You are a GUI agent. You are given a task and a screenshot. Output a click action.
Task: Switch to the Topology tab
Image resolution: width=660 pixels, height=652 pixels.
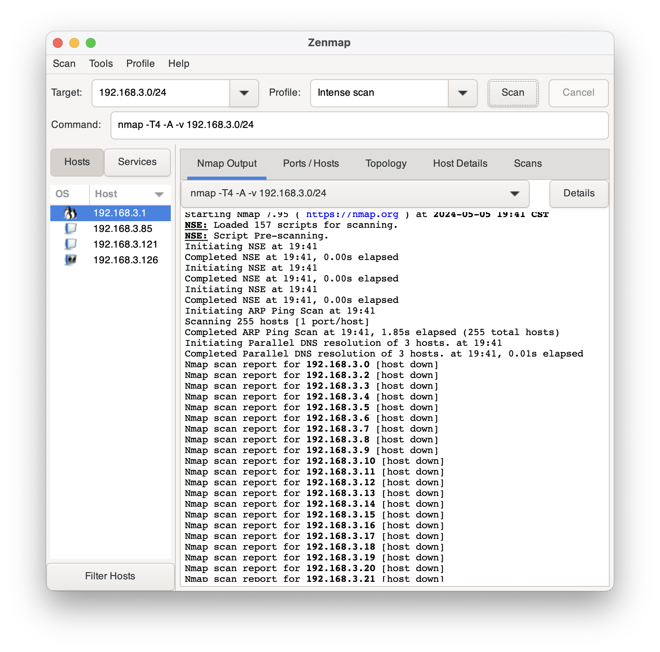point(386,163)
